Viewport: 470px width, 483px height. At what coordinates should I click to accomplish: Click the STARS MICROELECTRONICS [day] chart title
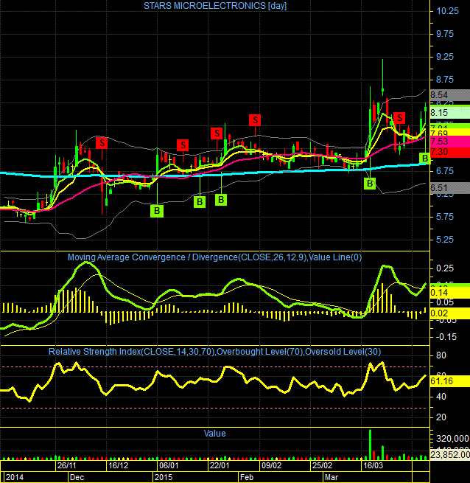tap(215, 6)
